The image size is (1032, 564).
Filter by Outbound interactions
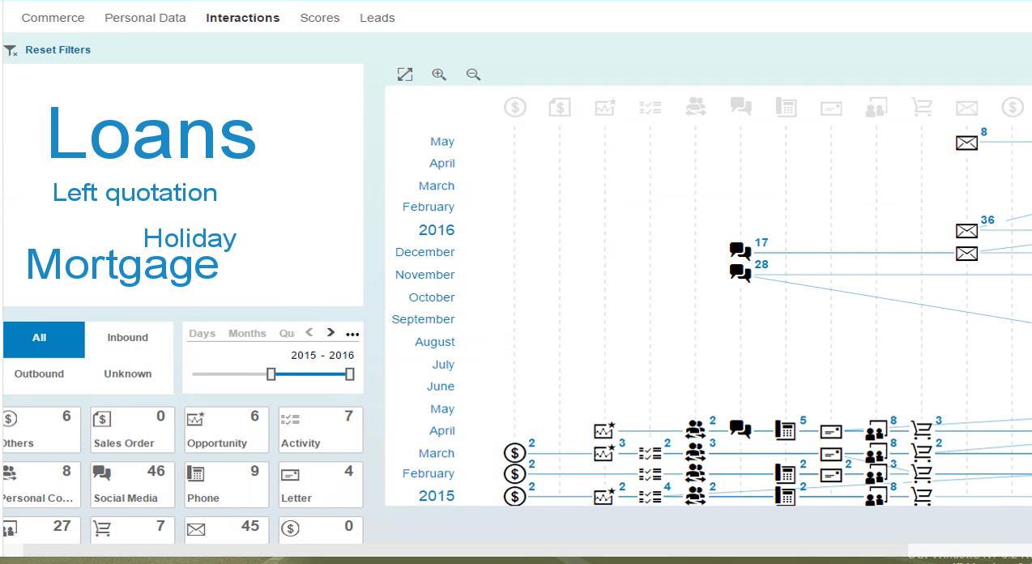(39, 374)
